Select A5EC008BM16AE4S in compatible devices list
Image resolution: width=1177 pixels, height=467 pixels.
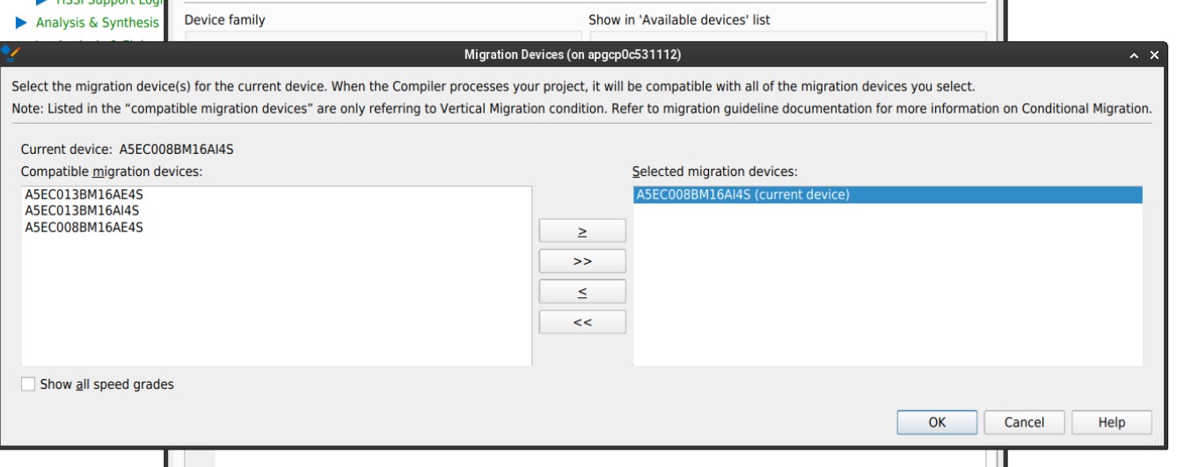[x=84, y=227]
